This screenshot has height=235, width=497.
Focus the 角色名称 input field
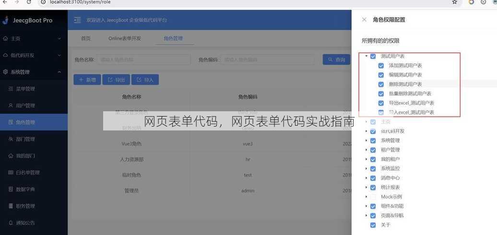coord(144,59)
